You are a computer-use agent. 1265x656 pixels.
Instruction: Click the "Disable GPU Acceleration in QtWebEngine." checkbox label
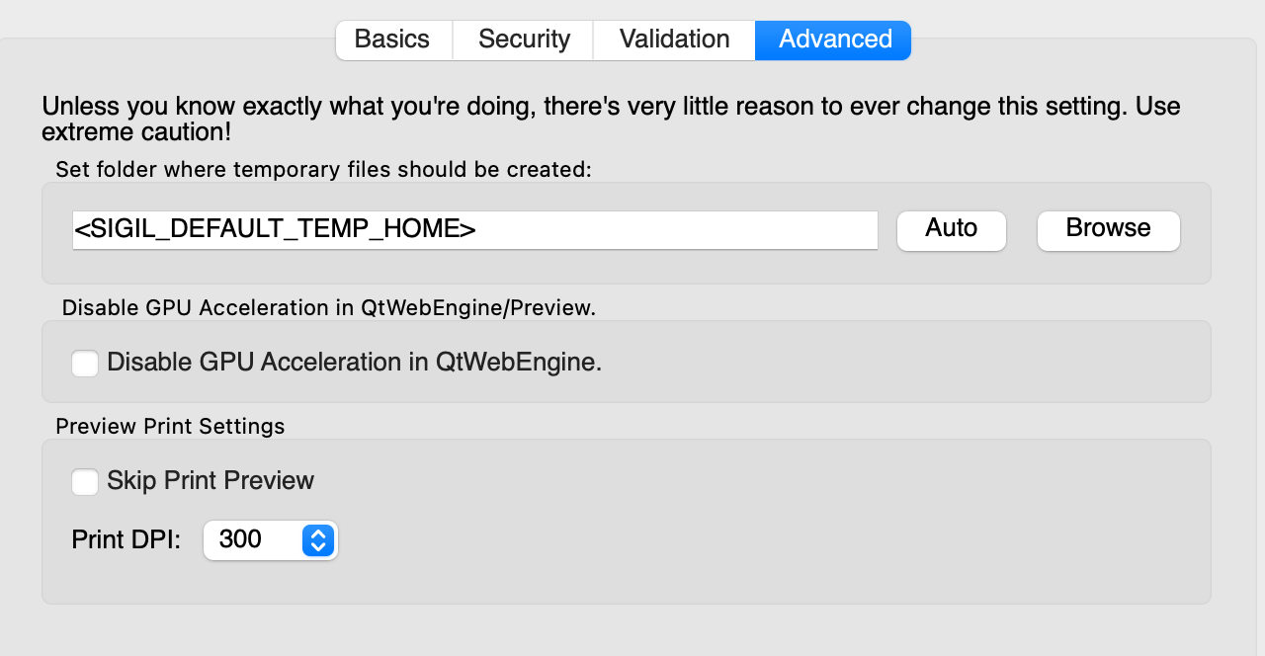354,363
